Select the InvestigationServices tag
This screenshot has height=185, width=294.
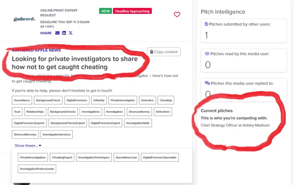click(57, 134)
